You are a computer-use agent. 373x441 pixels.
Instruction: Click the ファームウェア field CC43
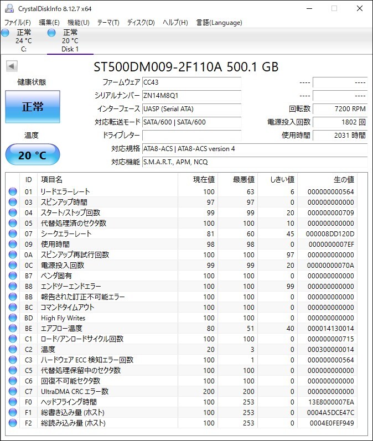coord(192,82)
